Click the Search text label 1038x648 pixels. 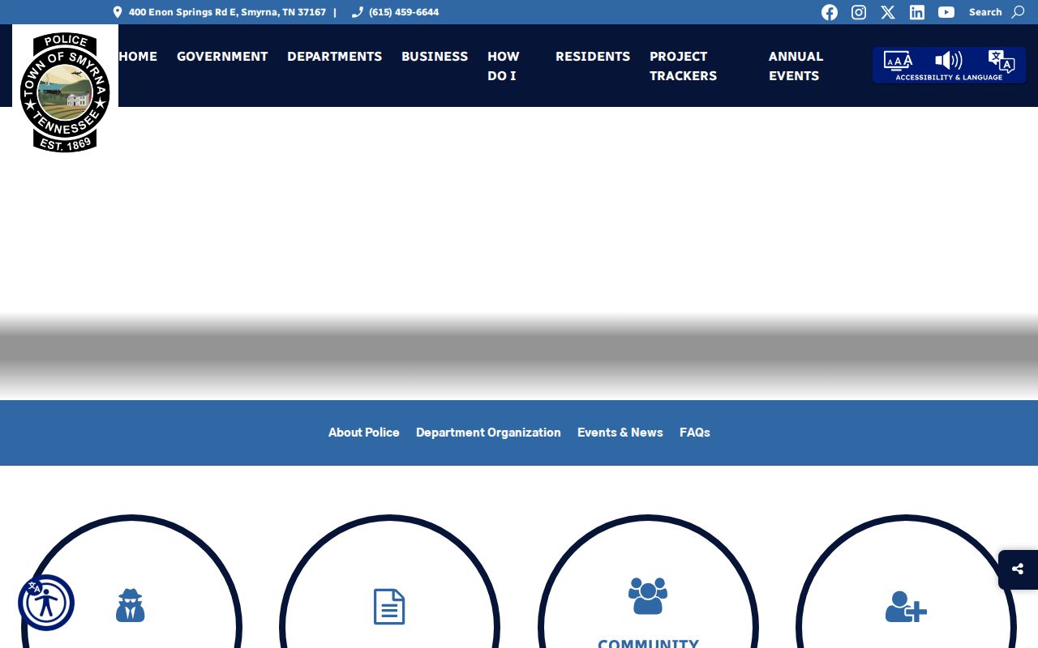point(985,12)
